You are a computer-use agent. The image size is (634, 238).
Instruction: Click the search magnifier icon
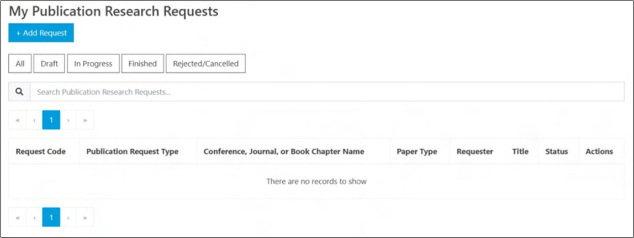tap(19, 92)
